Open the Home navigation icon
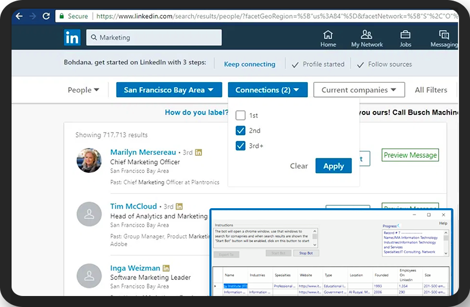 pyautogui.click(x=328, y=39)
